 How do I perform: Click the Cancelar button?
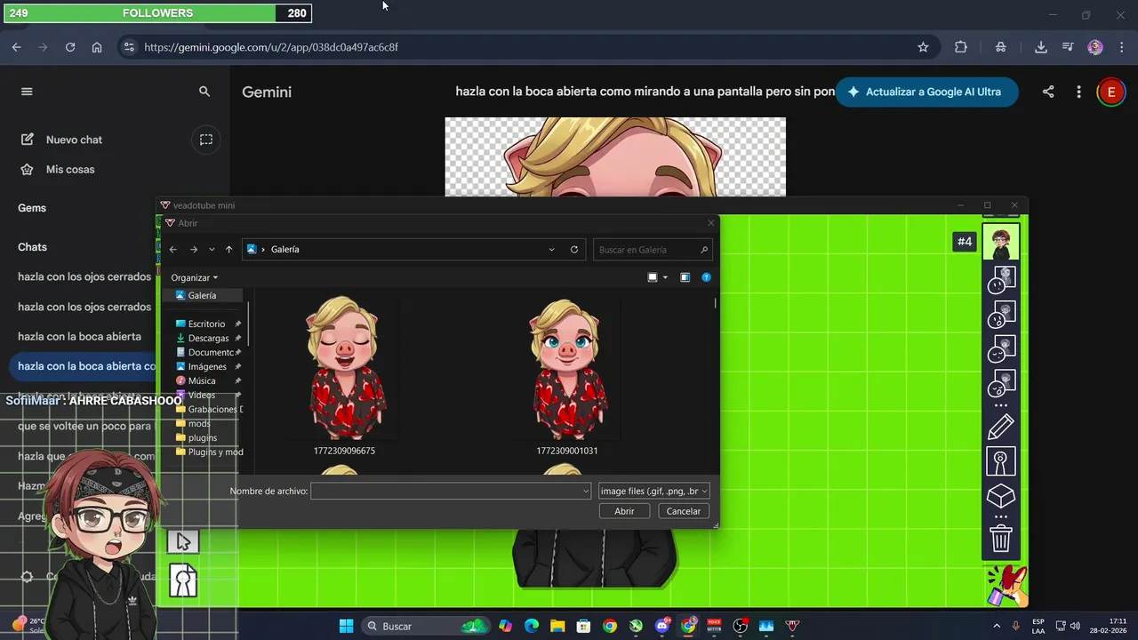[x=684, y=511]
